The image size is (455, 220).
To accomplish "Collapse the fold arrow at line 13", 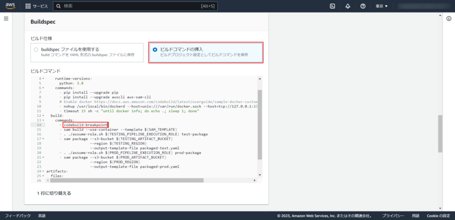I will click(x=43, y=121).
